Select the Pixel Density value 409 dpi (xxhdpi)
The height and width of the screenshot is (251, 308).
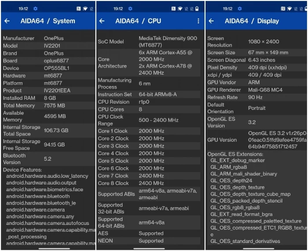click(268, 68)
